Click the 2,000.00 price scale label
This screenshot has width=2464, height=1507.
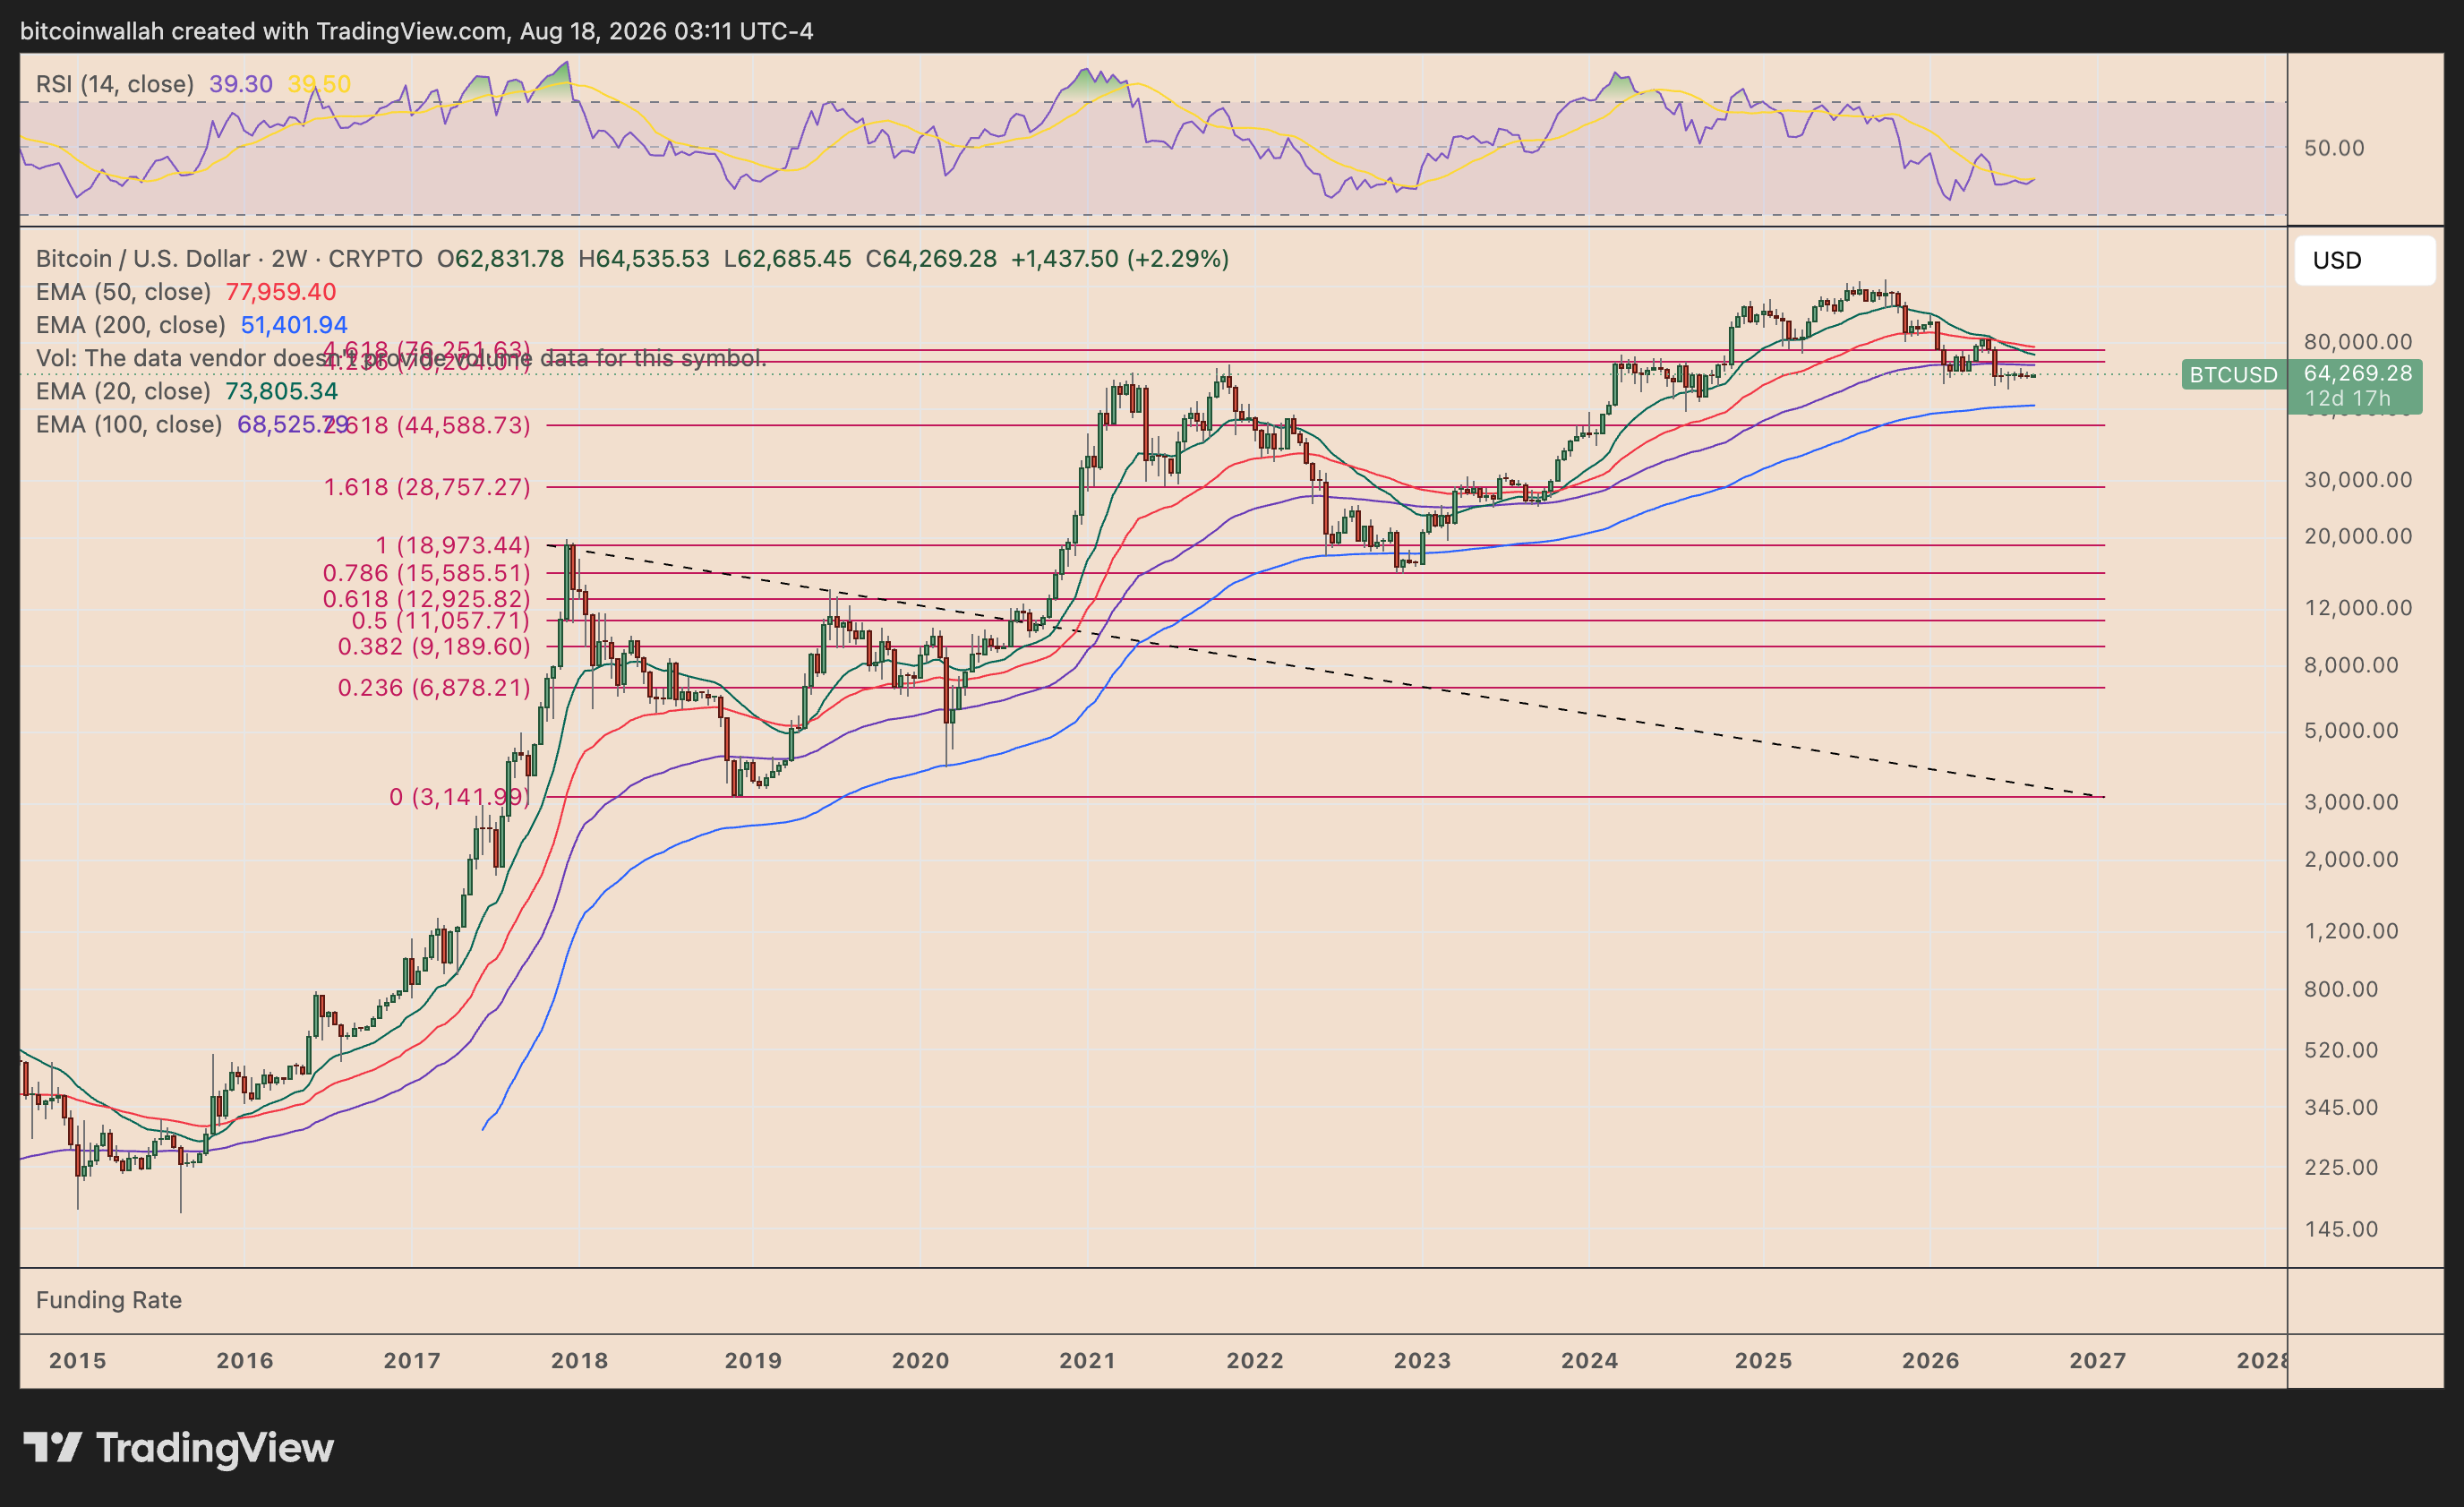2351,860
